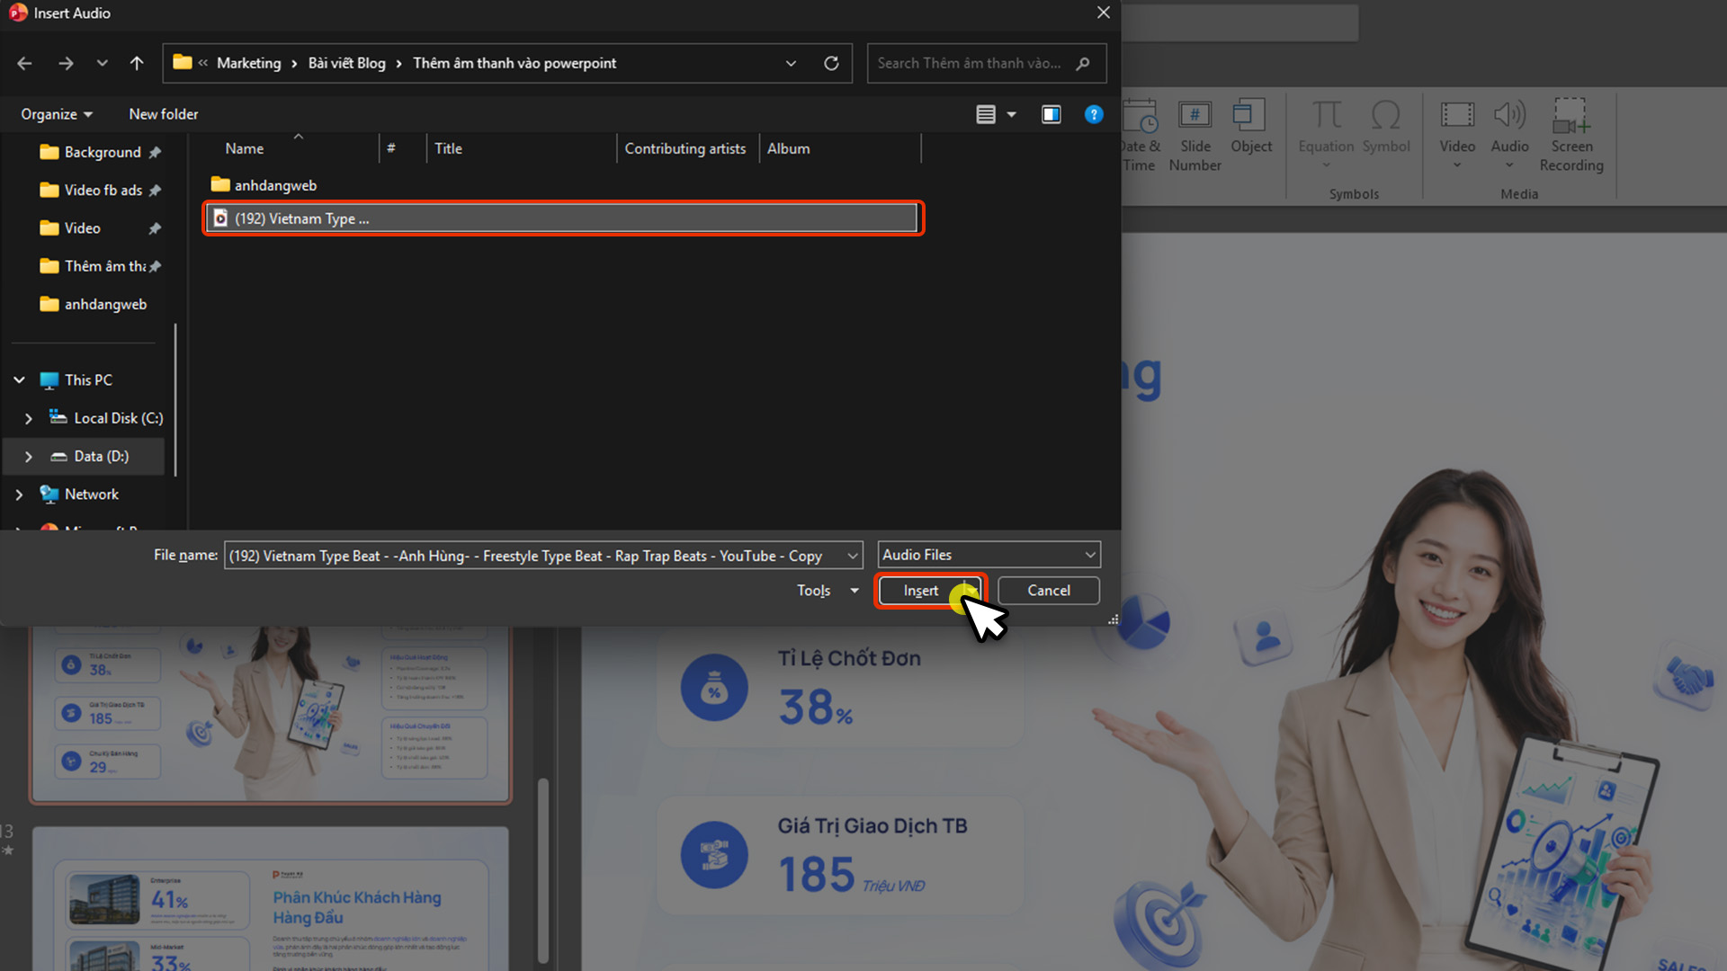Refresh the current folder listing

[x=831, y=63]
